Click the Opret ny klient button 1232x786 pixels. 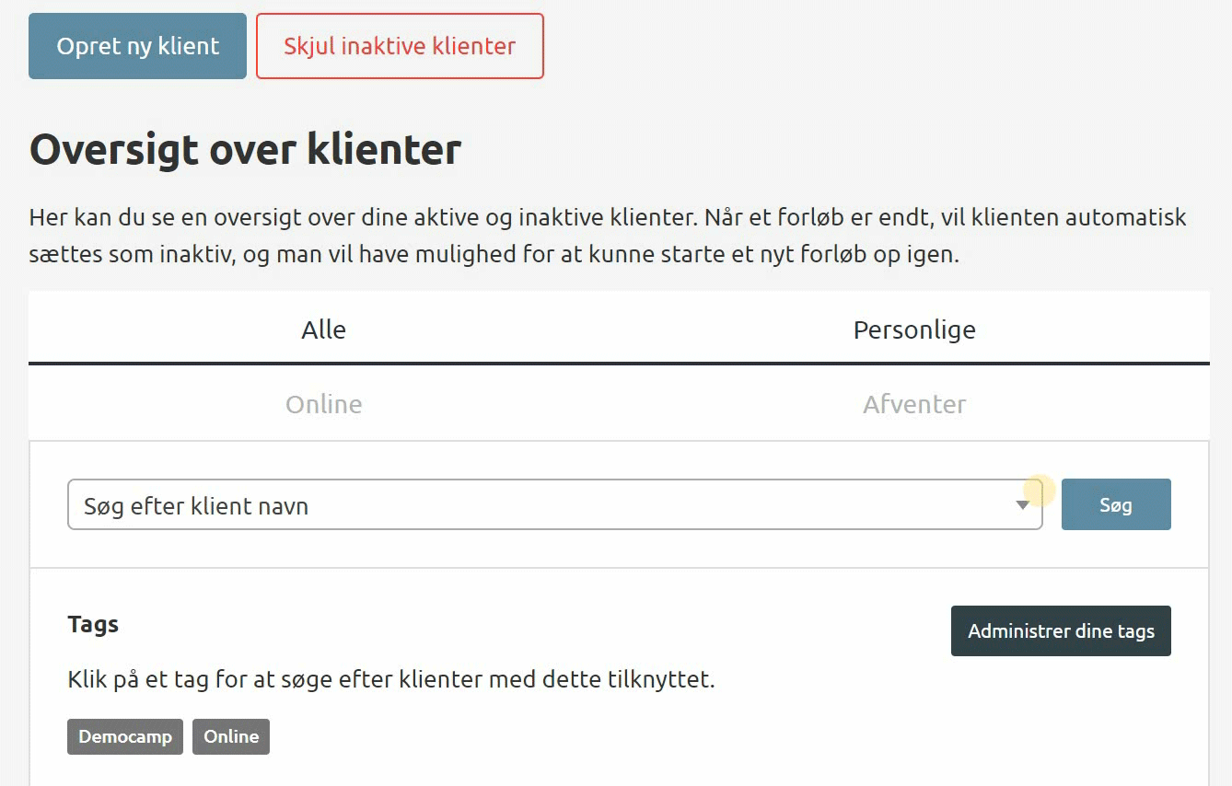coord(137,46)
